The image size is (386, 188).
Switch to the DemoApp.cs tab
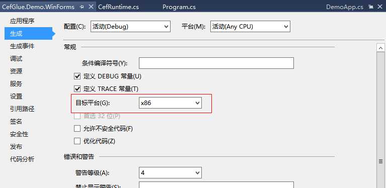pyautogui.click(x=345, y=7)
